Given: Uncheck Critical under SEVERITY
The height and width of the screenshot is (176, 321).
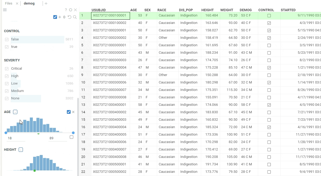Looking at the screenshot, I should (7, 68).
